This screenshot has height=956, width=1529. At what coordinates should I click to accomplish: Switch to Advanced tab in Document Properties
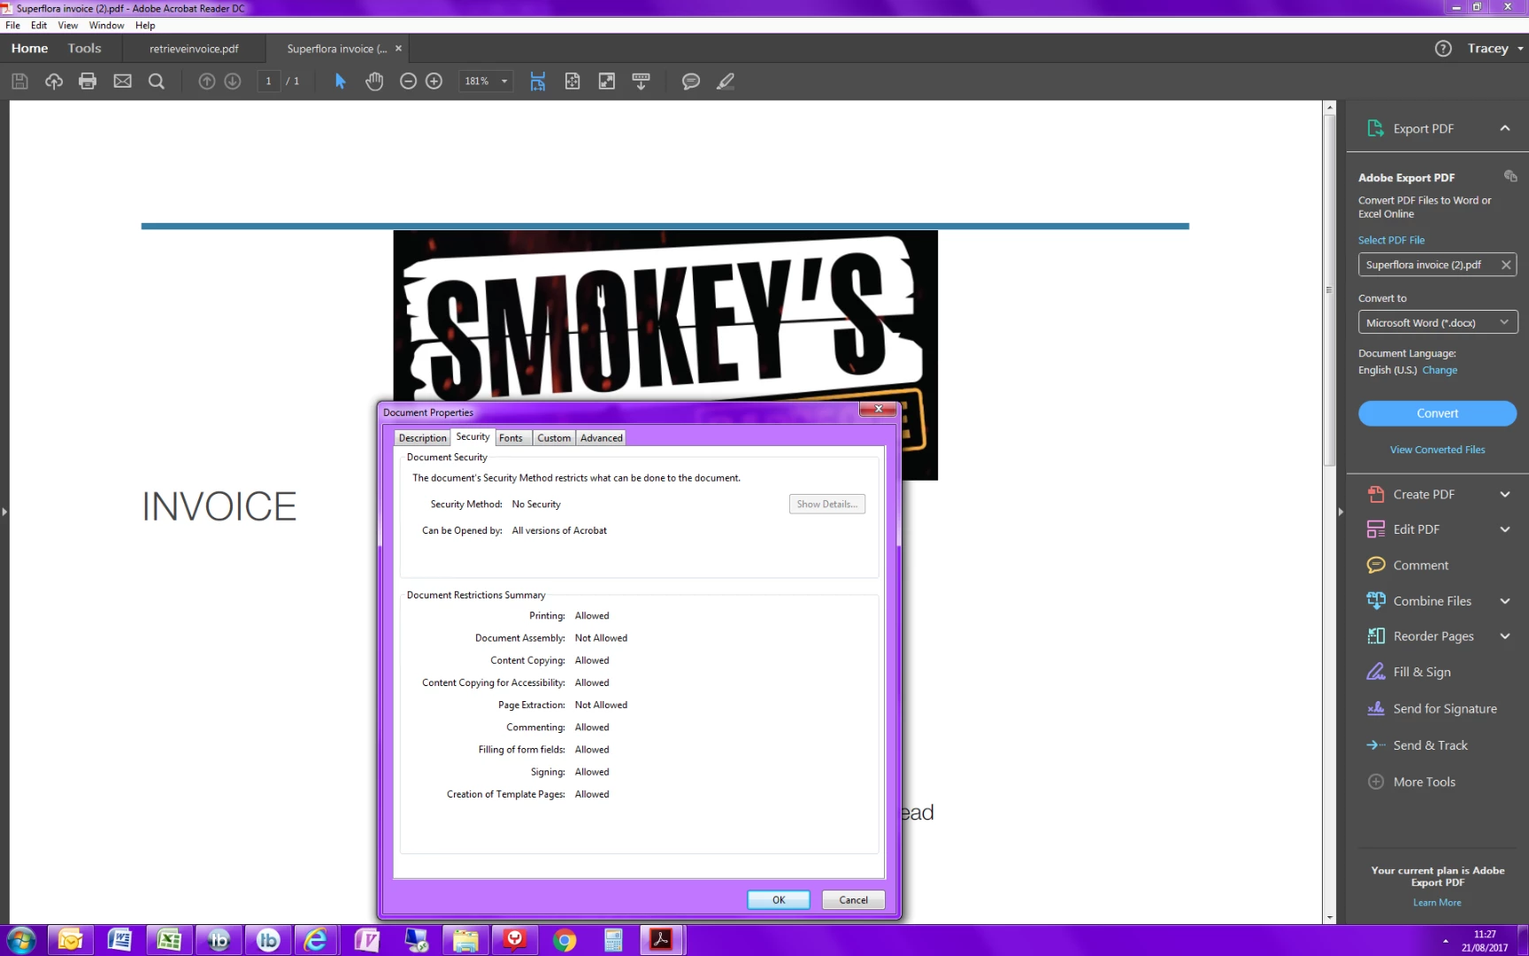(x=602, y=438)
